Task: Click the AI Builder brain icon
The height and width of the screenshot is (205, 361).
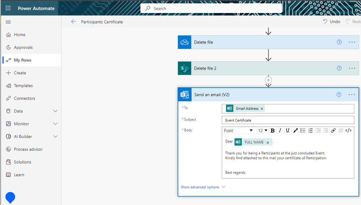Action: pos(9,137)
